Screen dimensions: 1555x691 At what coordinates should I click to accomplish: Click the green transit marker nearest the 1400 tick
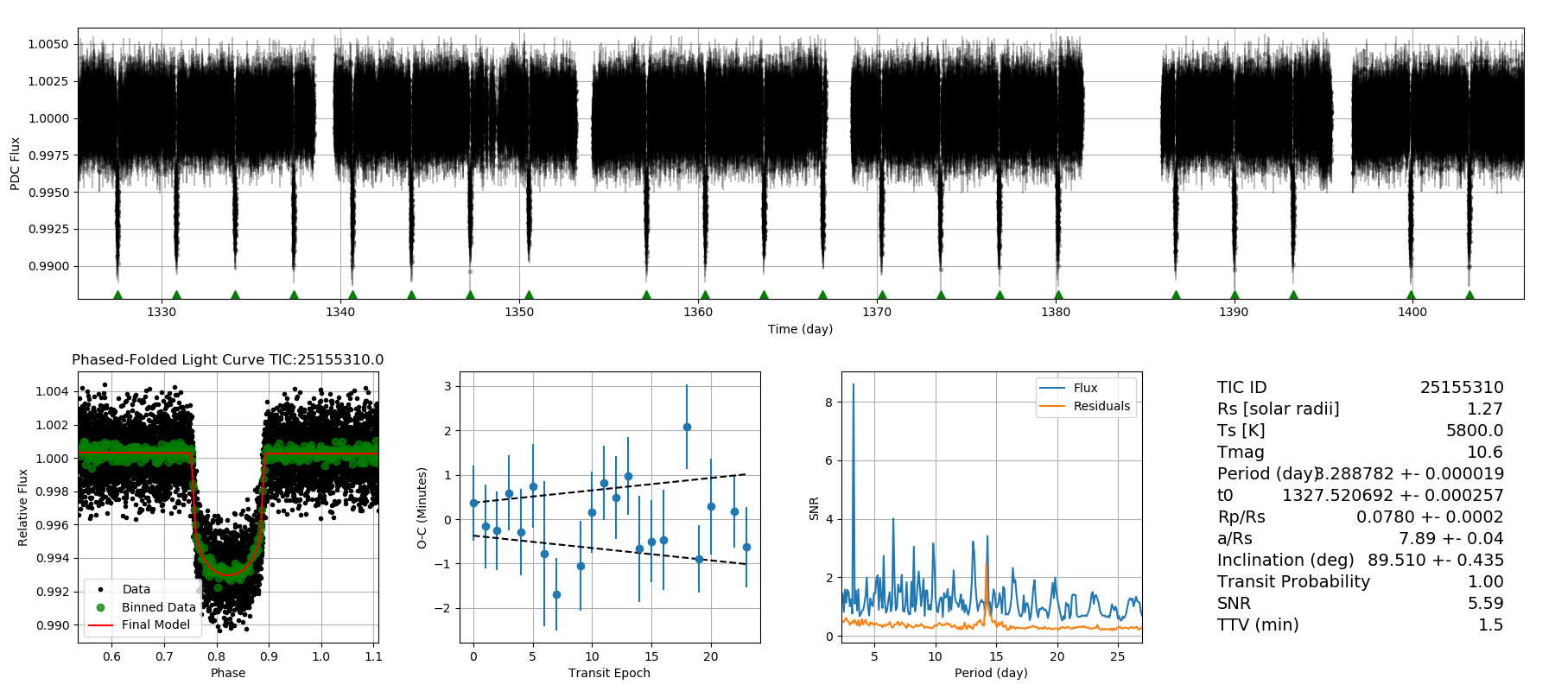click(x=1411, y=295)
